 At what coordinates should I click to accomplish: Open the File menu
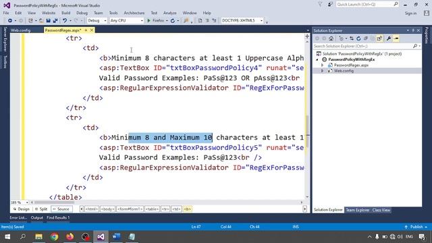coord(6,13)
